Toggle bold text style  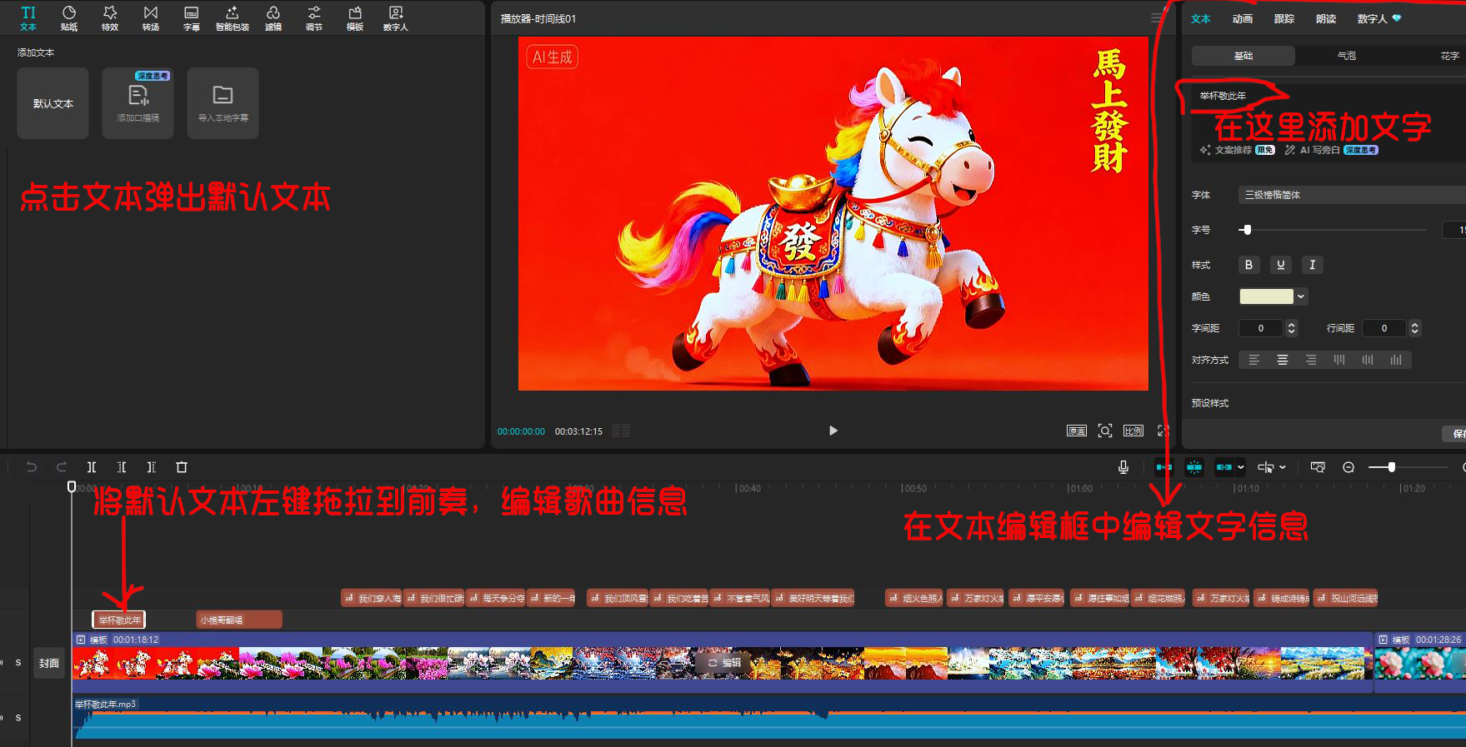1248,265
